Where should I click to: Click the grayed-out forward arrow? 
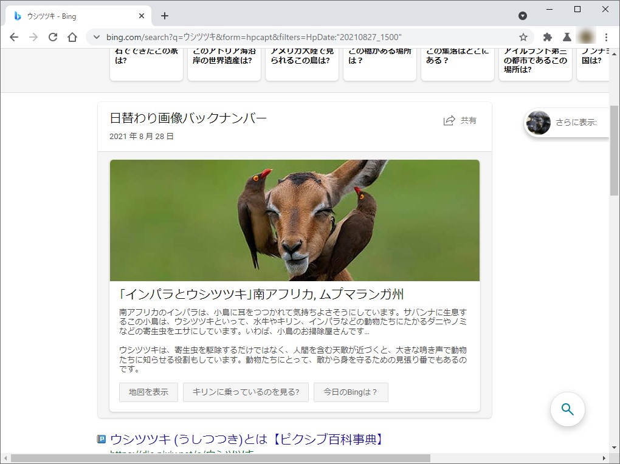coord(33,37)
